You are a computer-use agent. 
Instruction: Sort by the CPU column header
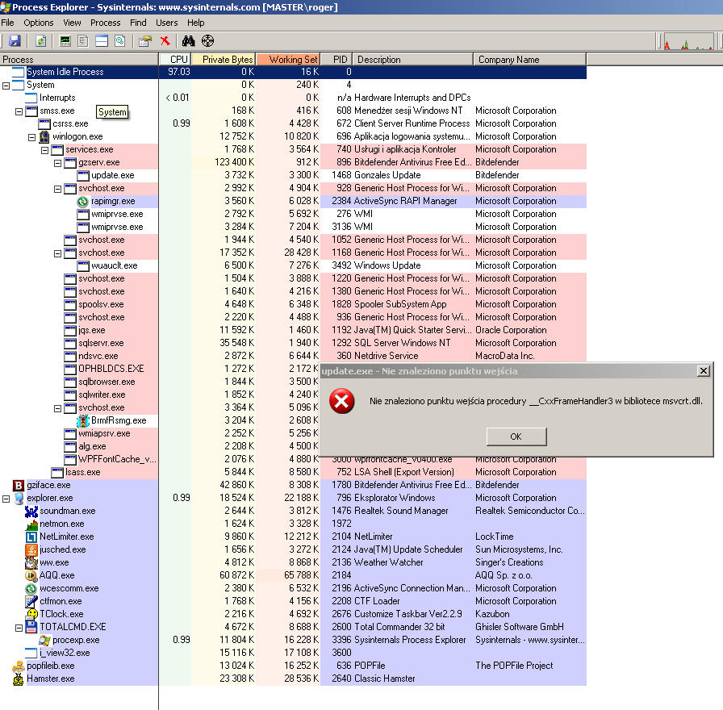(174, 60)
